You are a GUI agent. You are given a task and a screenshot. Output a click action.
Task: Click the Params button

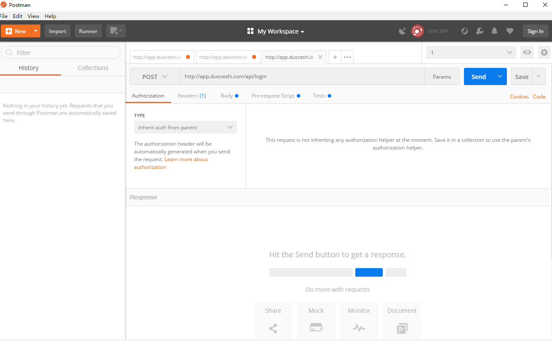pos(442,76)
